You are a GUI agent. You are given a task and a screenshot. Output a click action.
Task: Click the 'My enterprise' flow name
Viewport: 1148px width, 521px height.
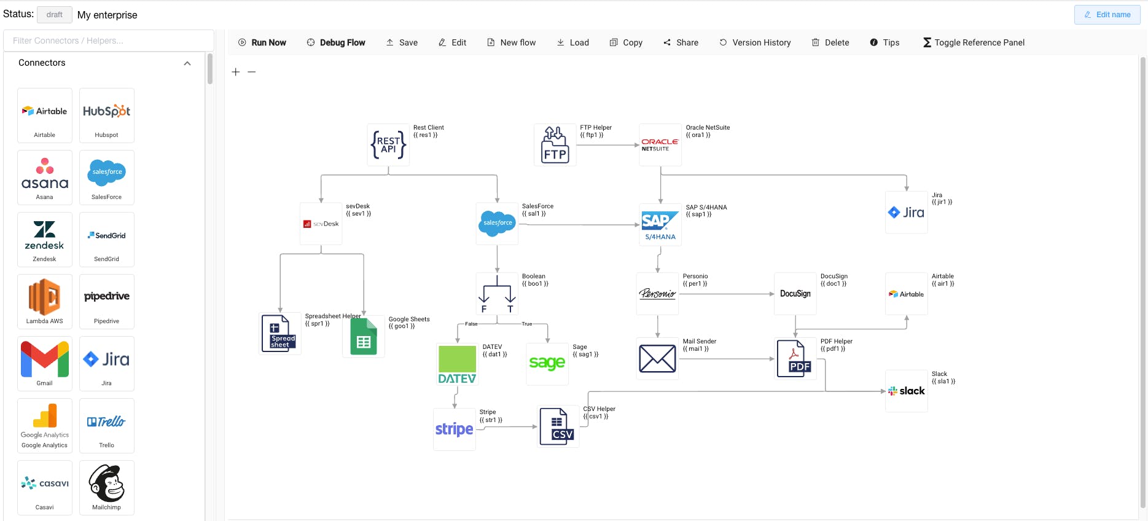click(107, 15)
